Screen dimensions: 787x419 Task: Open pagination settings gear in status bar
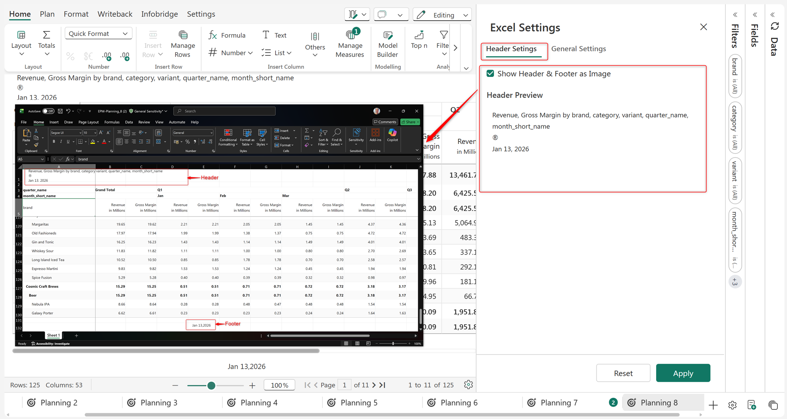tap(468, 384)
